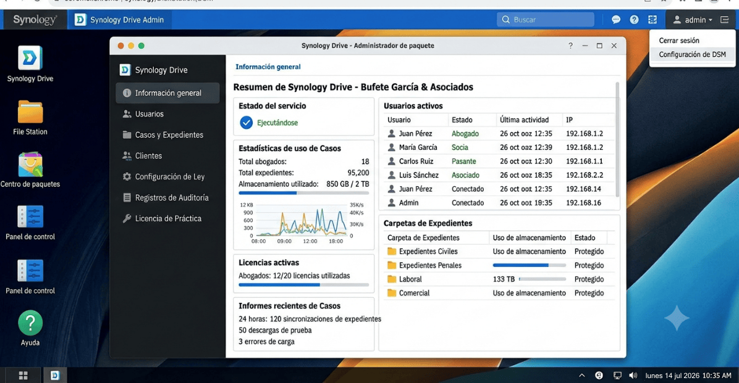Click the Estado column header in users table
The image size is (739, 383).
click(x=462, y=120)
